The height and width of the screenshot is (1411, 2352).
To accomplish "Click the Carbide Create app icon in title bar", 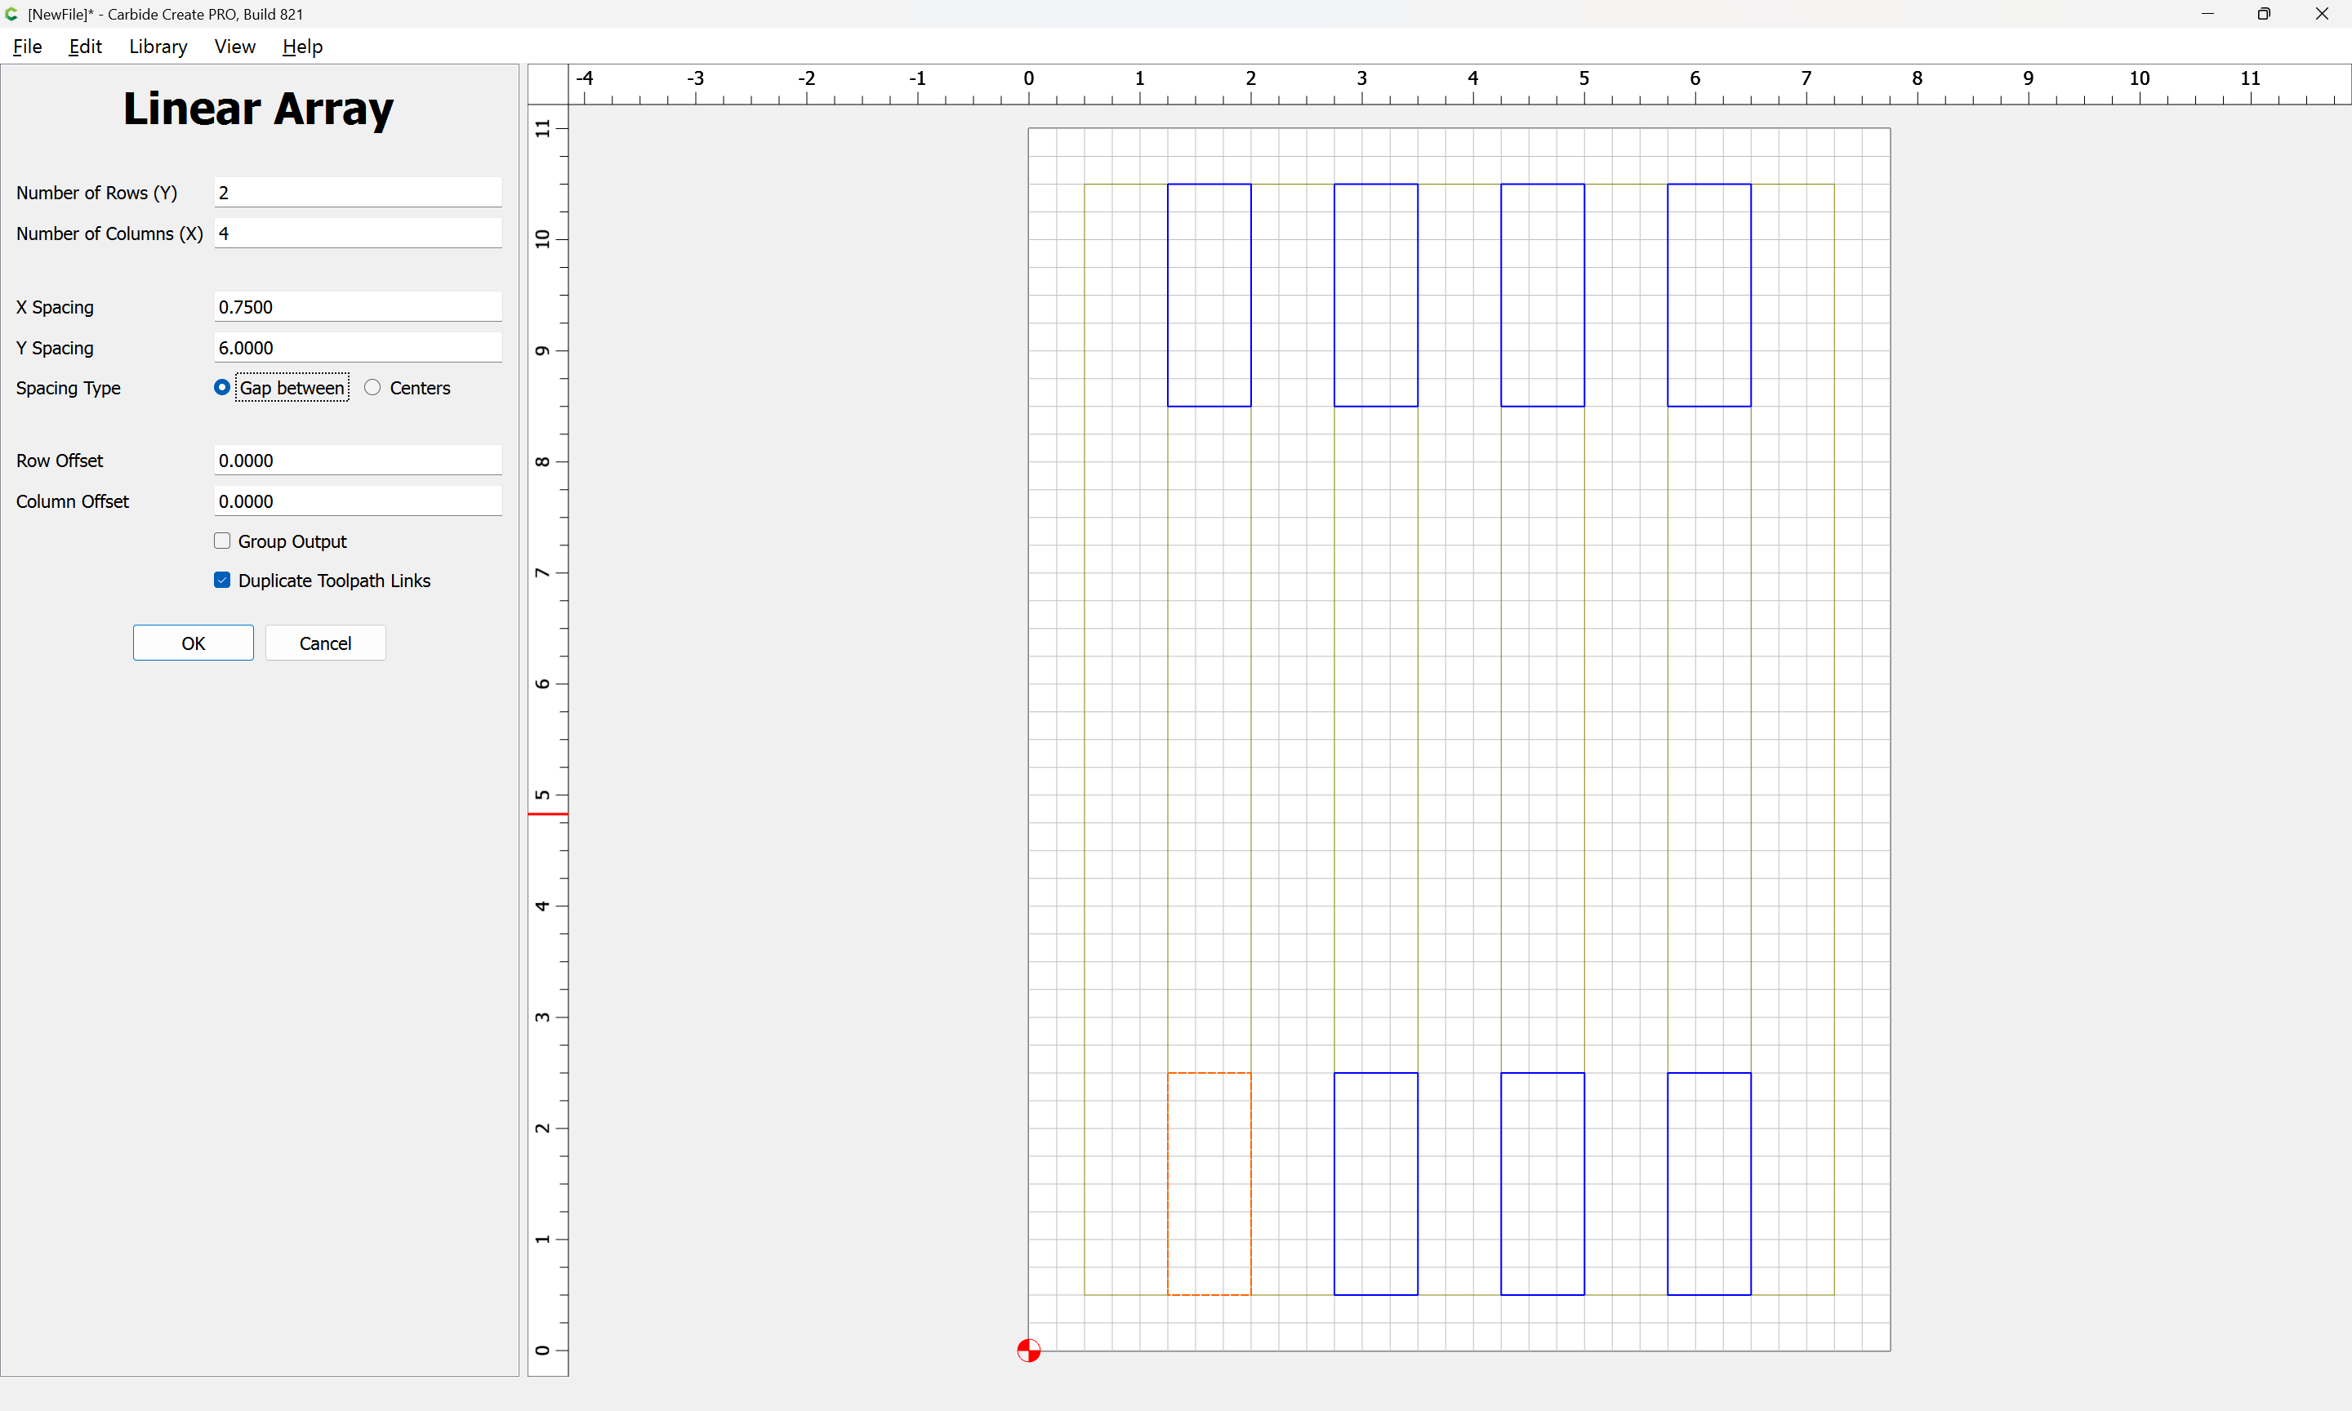I will point(11,13).
